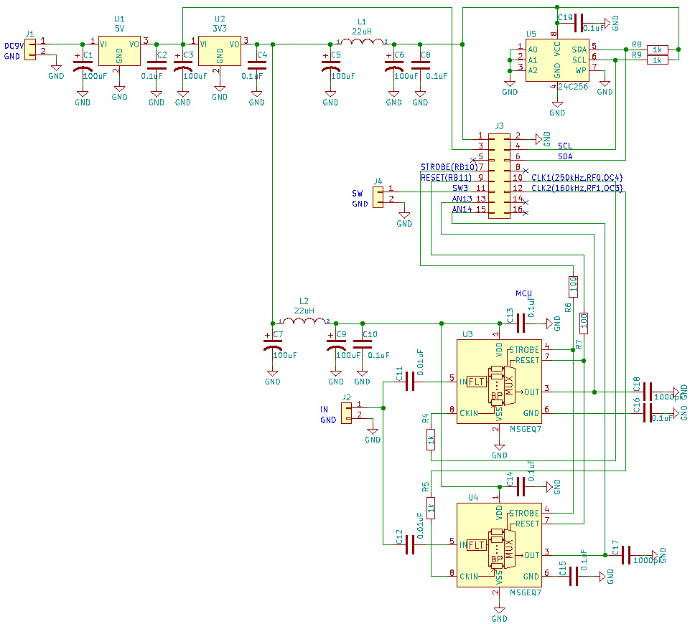Click the L2 22uH inductor
Viewport: 695px width, 624px height.
tap(304, 321)
